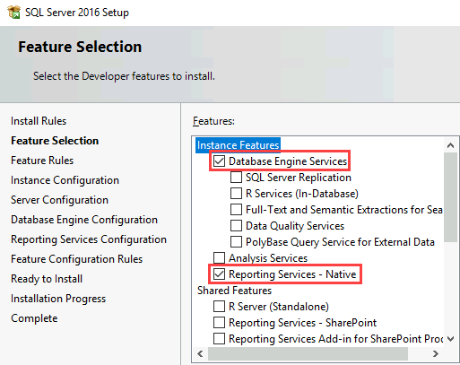Enable Reporting Services - SharePoint checkbox
The image size is (460, 365).
coord(219,323)
